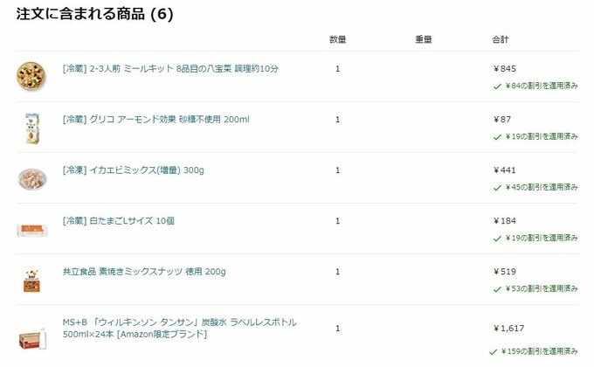Click the 合計 column header
This screenshot has width=594, height=367.
[501, 39]
